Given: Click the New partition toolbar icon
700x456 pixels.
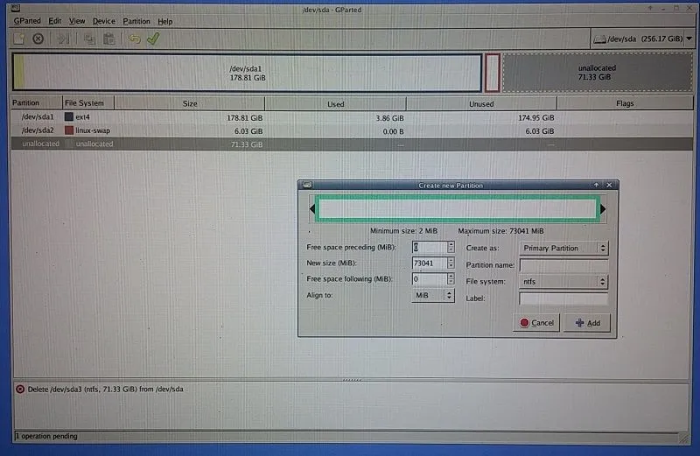Looking at the screenshot, I should 18,39.
